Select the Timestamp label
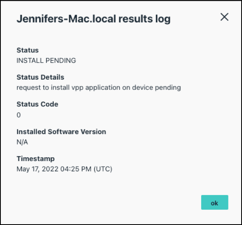Viewport: 242px width, 225px height. coord(35,159)
